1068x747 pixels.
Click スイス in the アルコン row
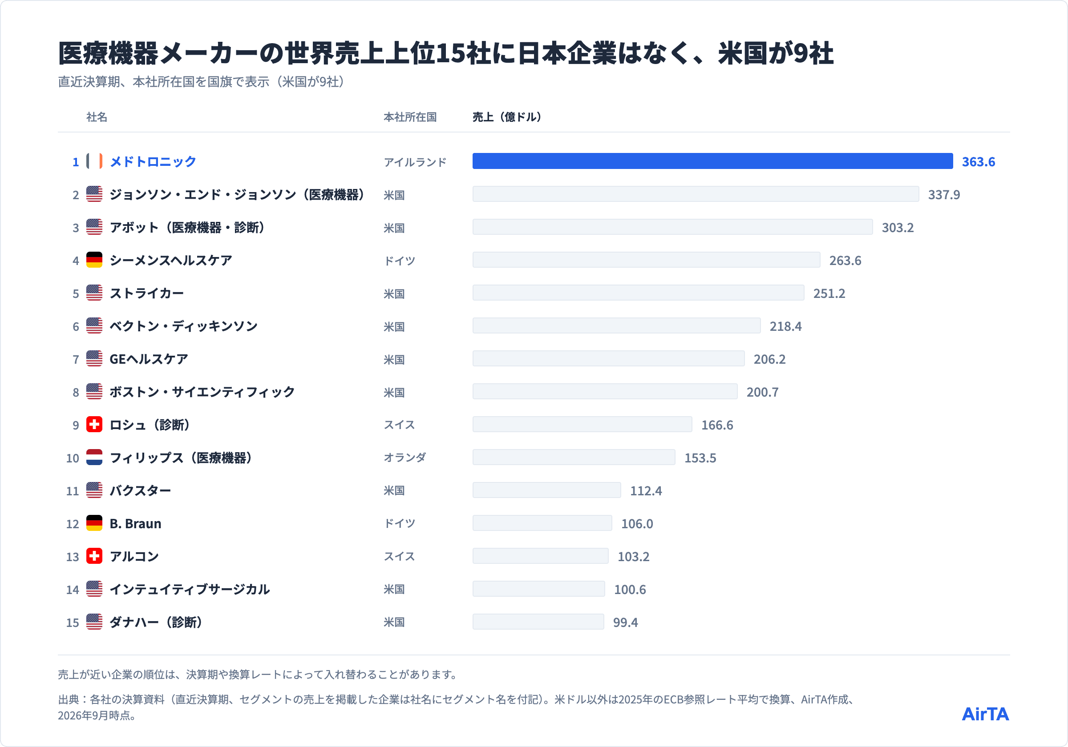(399, 556)
